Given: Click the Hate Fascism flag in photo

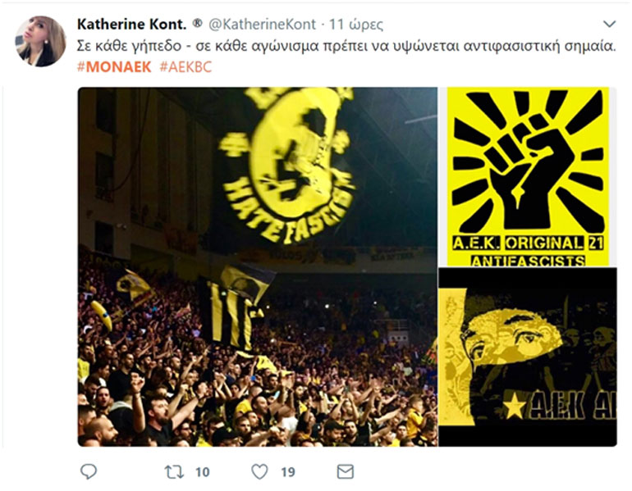Looking at the screenshot, I should pyautogui.click(x=286, y=166).
